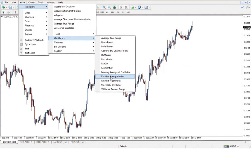Click the Cycle Lines menu icon
The image size is (251, 149).
(x=21, y=44)
